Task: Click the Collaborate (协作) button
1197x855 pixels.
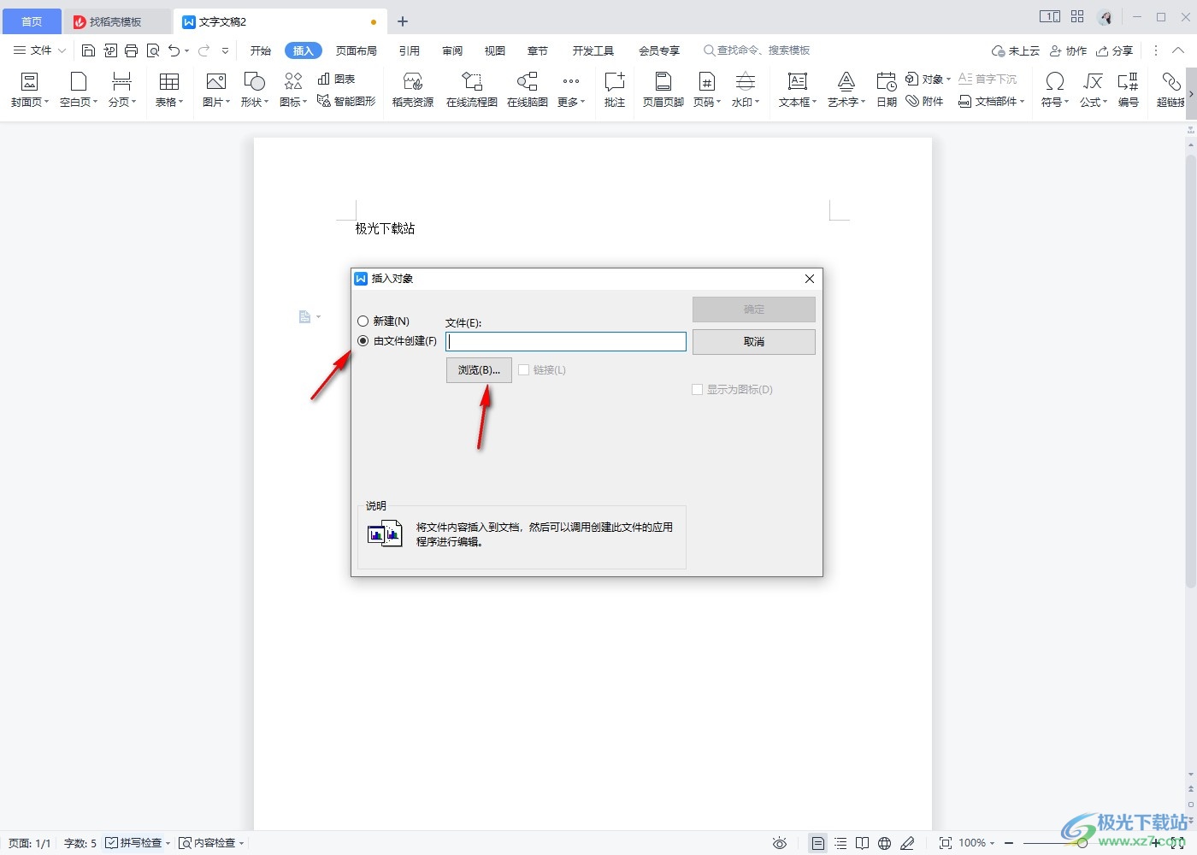Action: click(x=1069, y=50)
